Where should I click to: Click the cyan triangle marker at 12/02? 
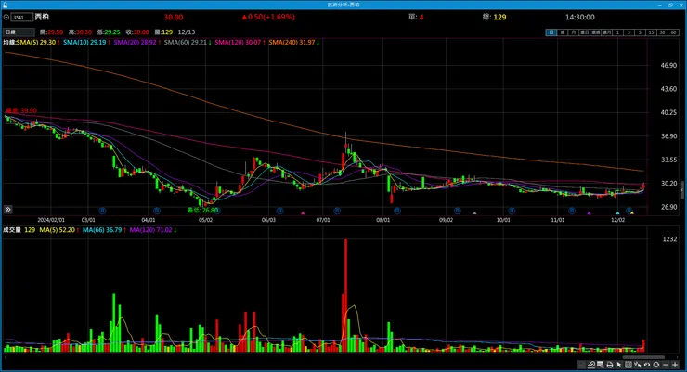point(617,213)
